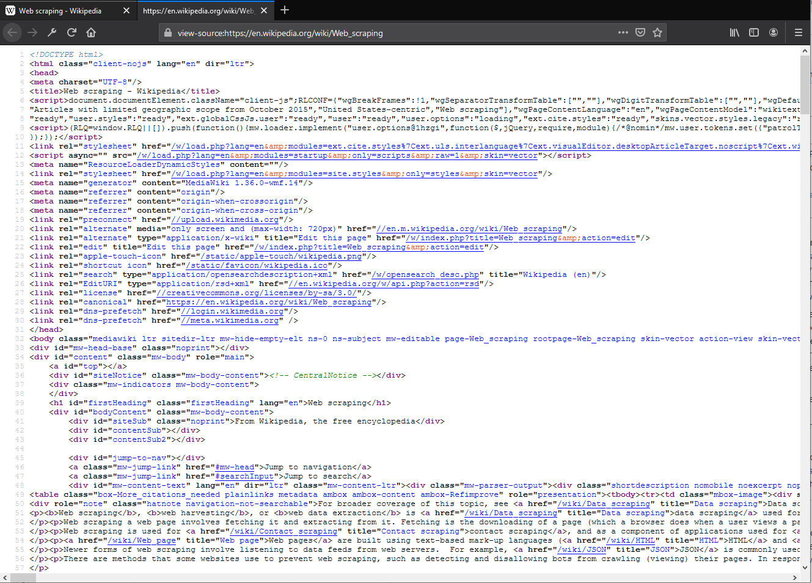
Task: Open the Library icon in the toolbar
Action: tap(734, 32)
